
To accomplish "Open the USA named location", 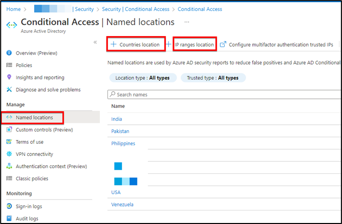I will (116, 192).
